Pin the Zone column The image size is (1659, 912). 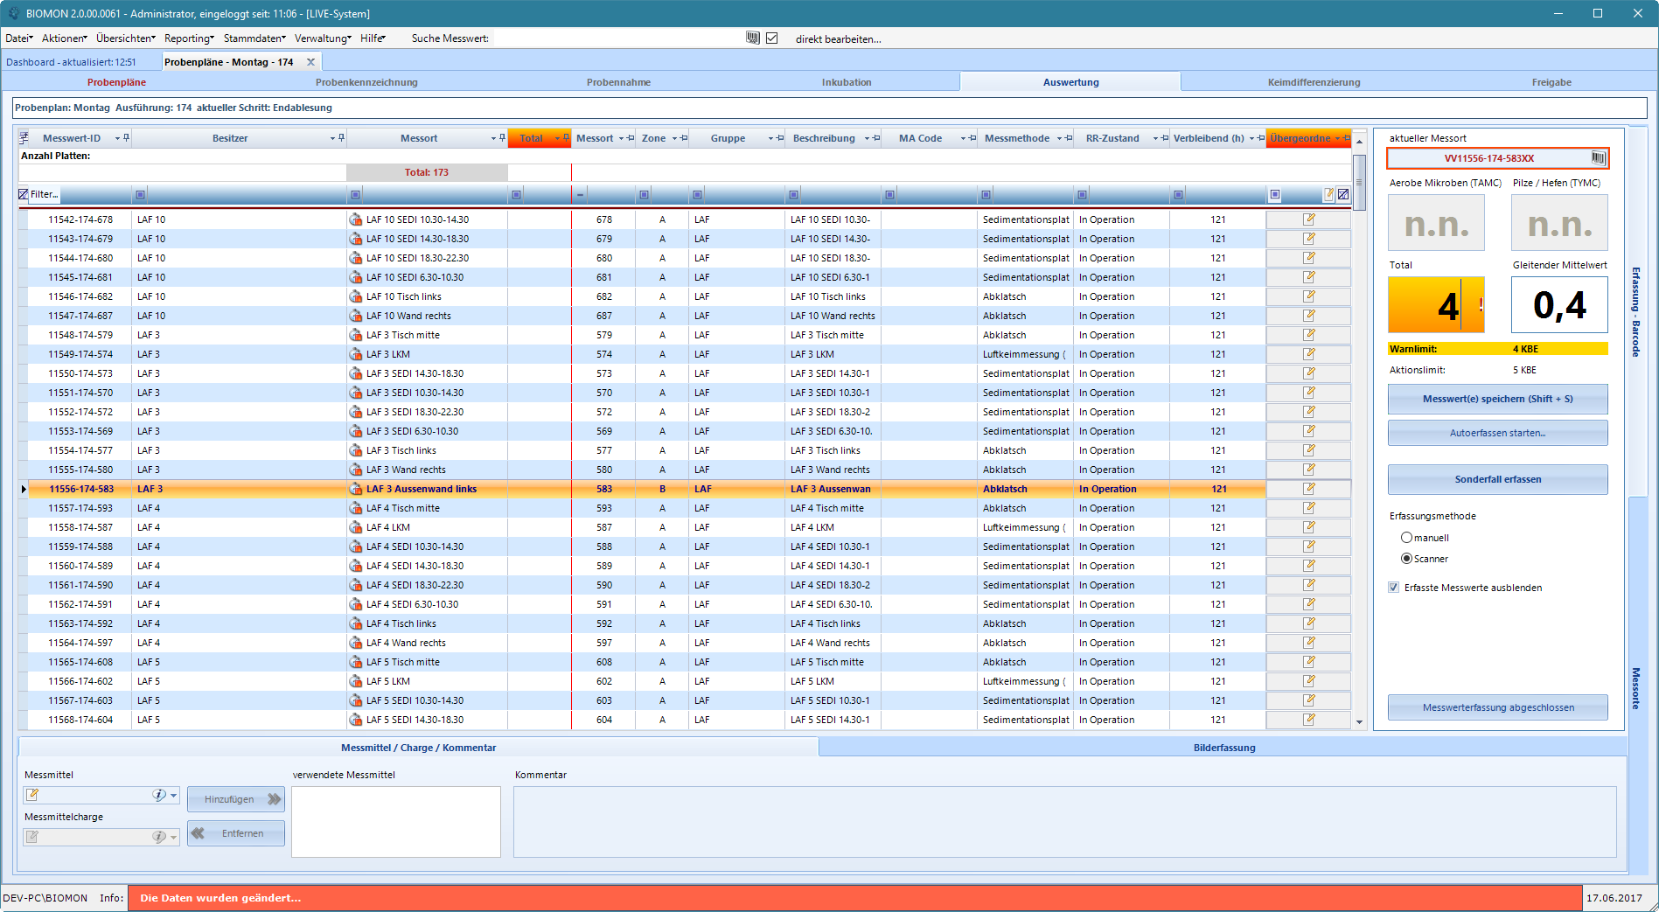coord(684,137)
